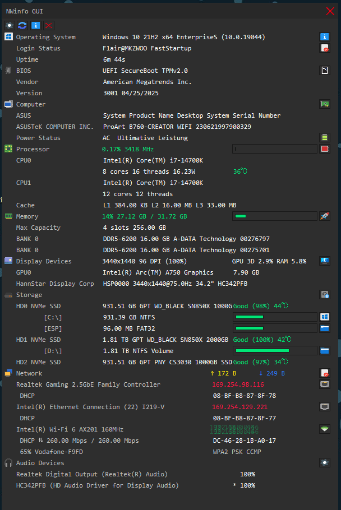
Task: Close the NWinfo GUI window
Action: (330, 11)
